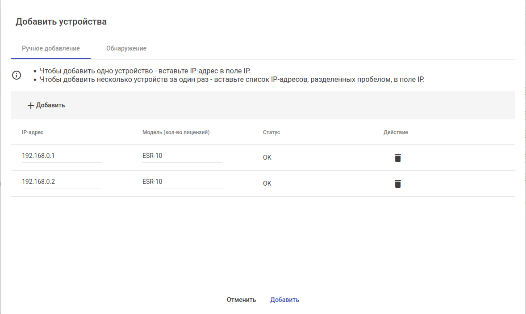Click the plus Добавить row button
526x314 pixels.
coord(46,106)
